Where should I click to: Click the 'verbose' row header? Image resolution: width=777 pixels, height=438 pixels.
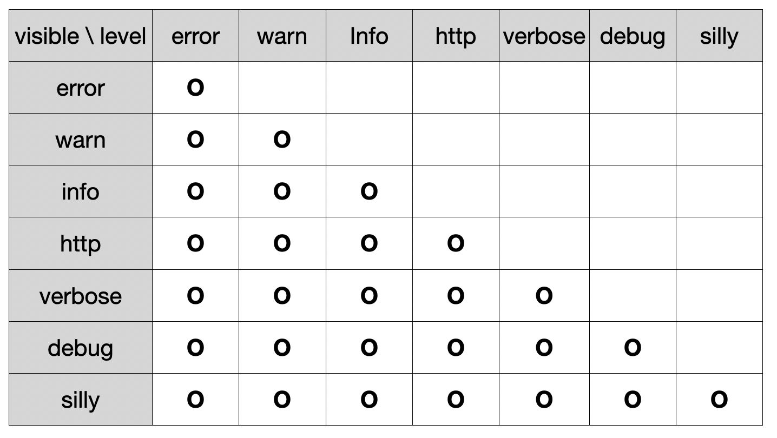point(81,295)
